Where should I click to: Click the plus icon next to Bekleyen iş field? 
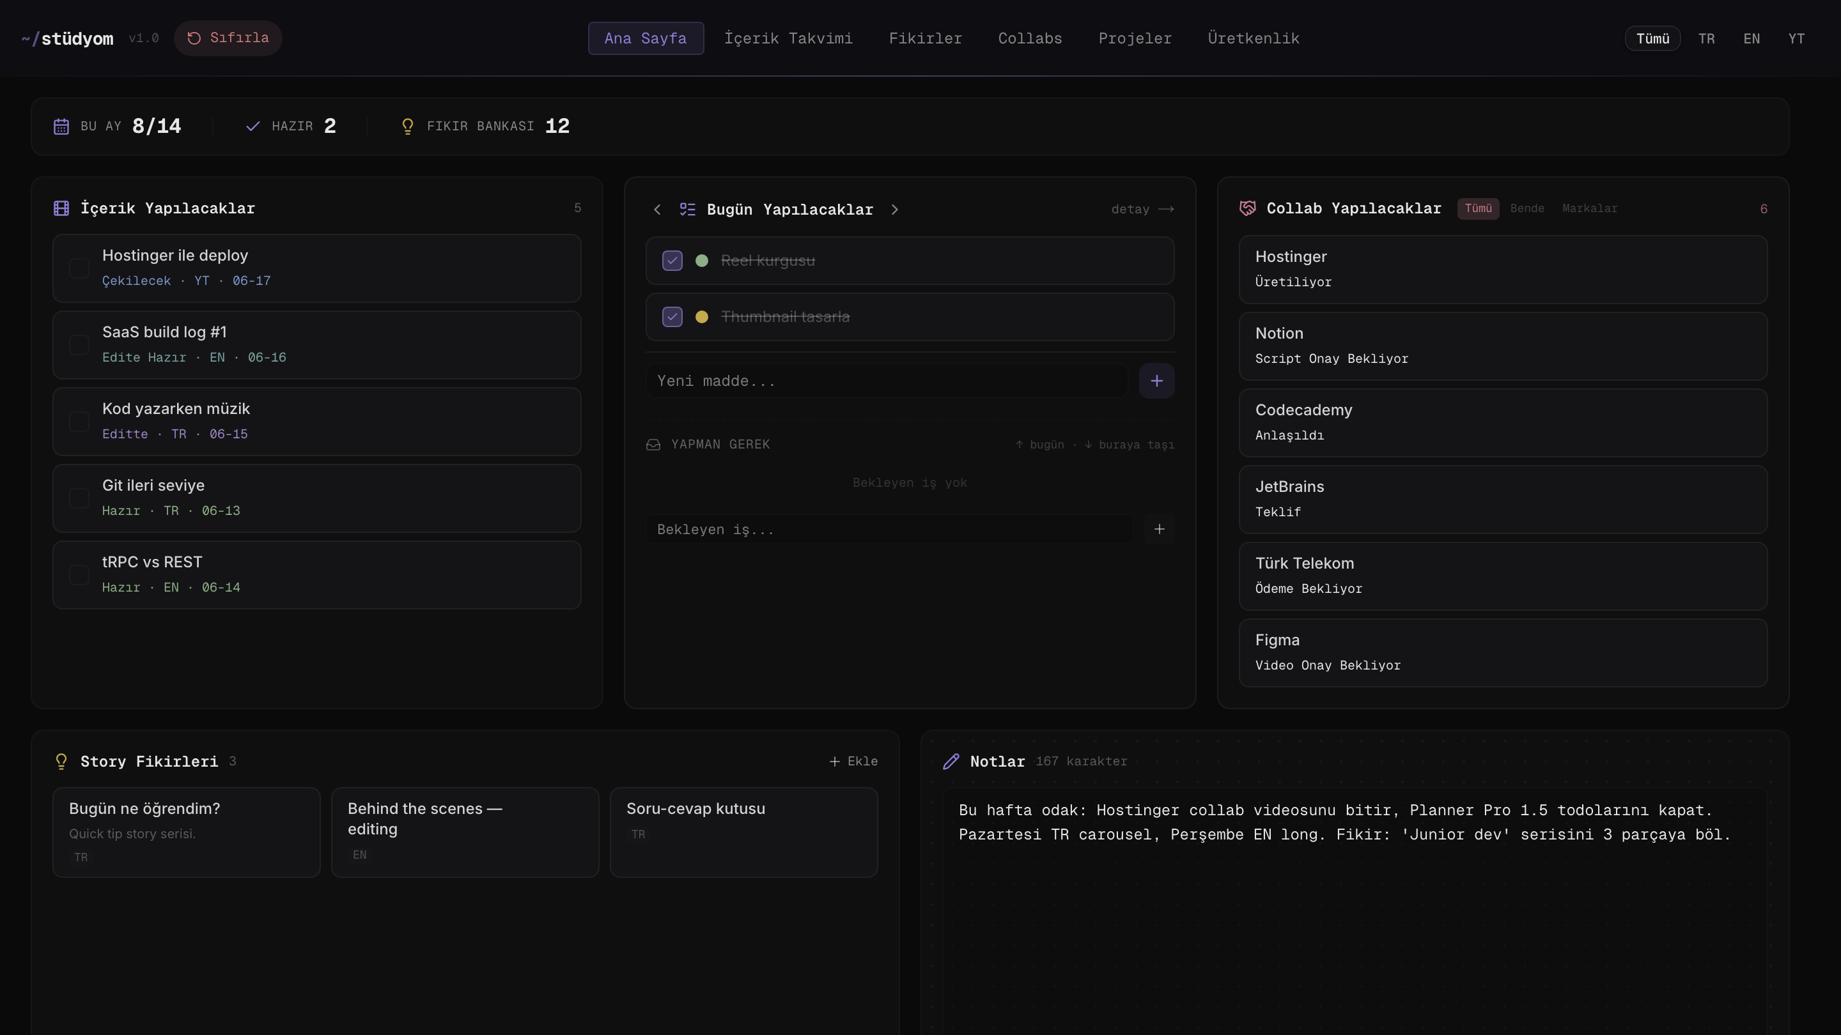click(1159, 529)
